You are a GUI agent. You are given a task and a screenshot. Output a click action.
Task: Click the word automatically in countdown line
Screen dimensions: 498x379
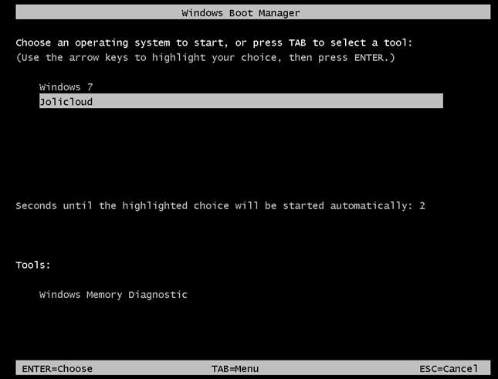(x=369, y=205)
